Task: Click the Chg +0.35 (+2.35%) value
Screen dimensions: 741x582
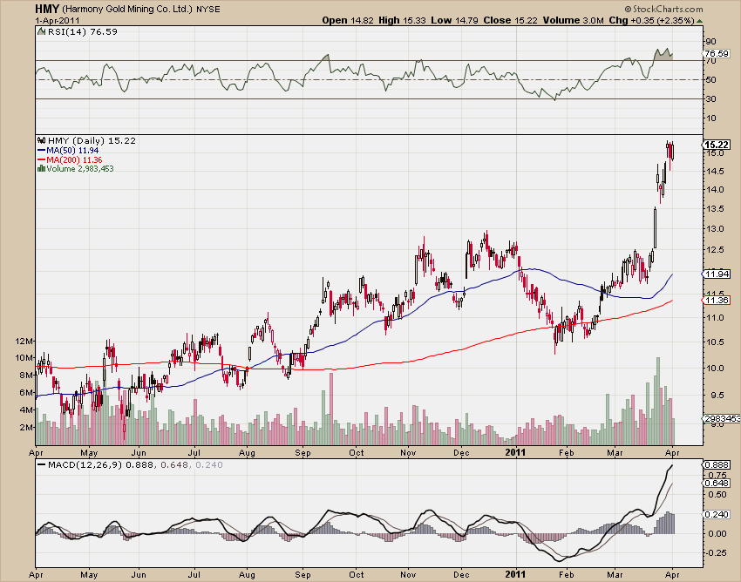Action: point(652,20)
